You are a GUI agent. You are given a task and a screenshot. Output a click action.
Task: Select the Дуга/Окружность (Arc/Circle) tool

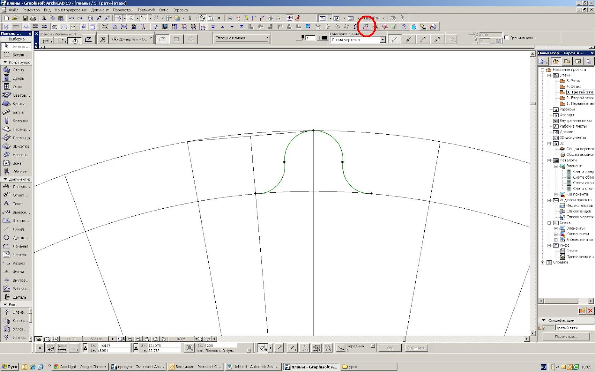coord(16,238)
